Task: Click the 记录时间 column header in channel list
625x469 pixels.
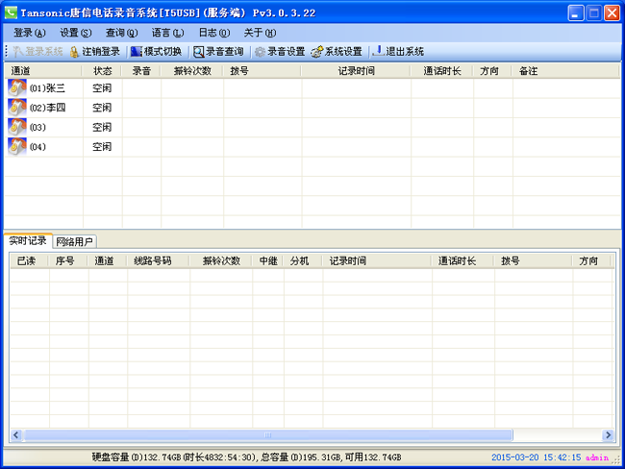Action: tap(356, 71)
